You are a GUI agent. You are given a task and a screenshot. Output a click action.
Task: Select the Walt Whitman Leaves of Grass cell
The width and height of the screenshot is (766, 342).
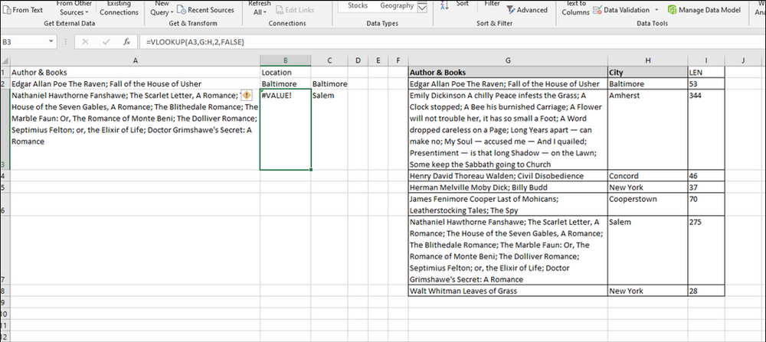click(508, 291)
